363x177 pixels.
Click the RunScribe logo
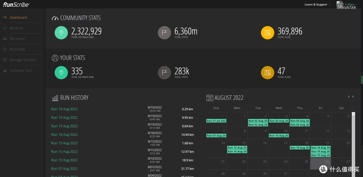point(16,4)
